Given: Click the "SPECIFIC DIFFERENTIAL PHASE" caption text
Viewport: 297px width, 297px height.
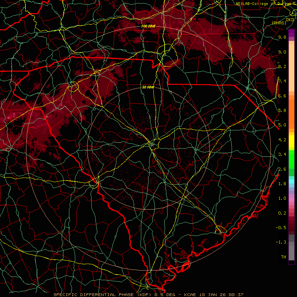Looking at the screenshot, I should [x=93, y=295].
